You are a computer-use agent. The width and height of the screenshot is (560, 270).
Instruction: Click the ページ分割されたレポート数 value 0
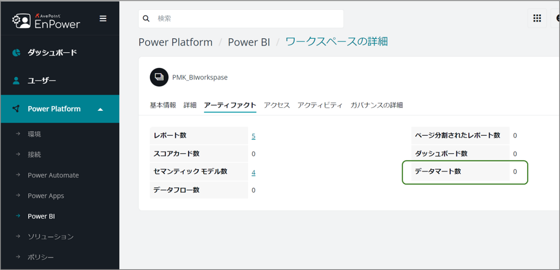click(x=515, y=136)
